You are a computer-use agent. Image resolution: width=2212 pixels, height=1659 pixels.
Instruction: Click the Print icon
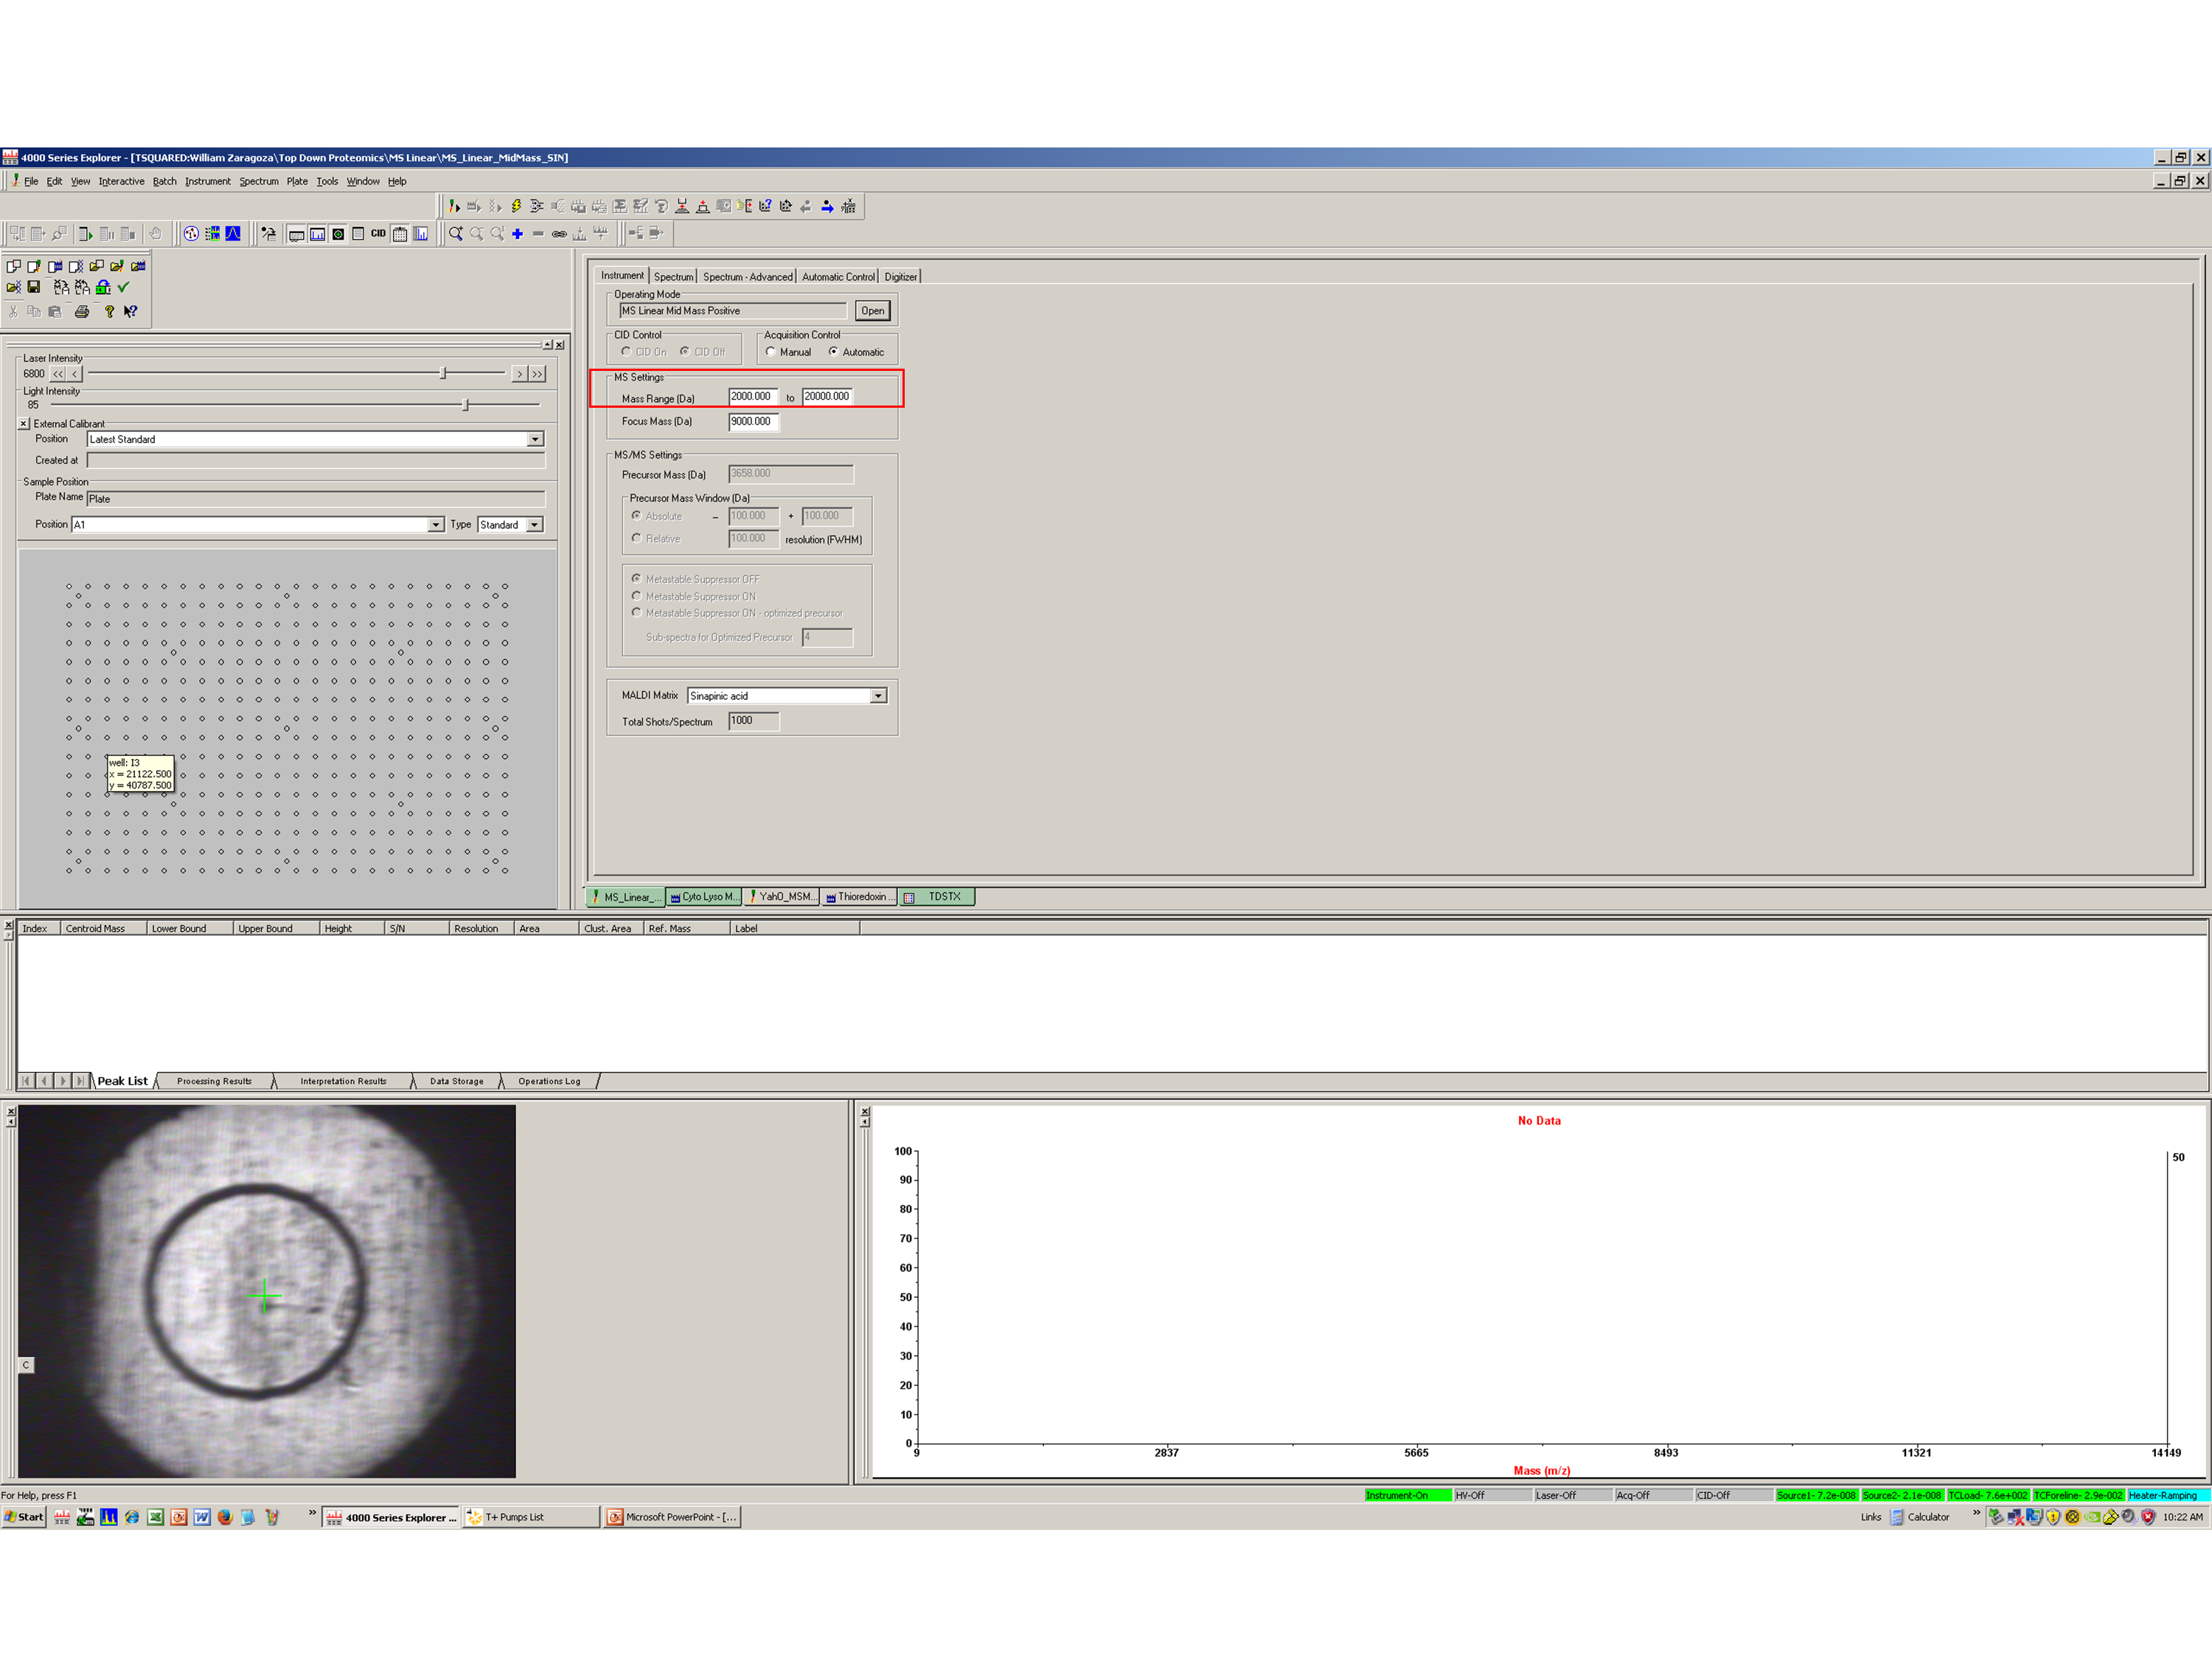click(82, 312)
